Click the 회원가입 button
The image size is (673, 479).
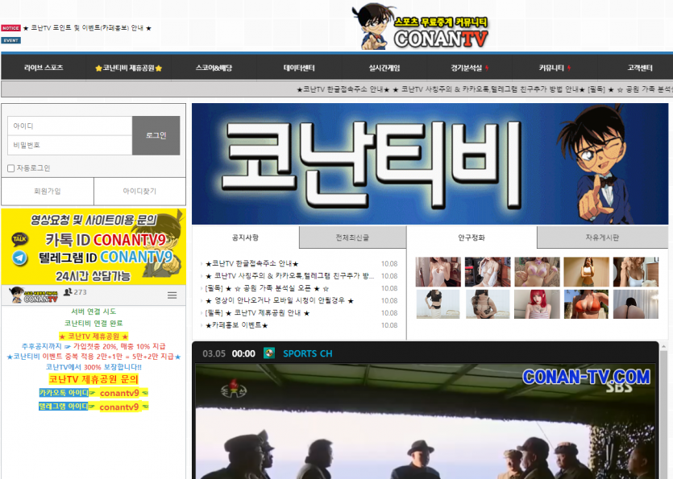point(48,192)
